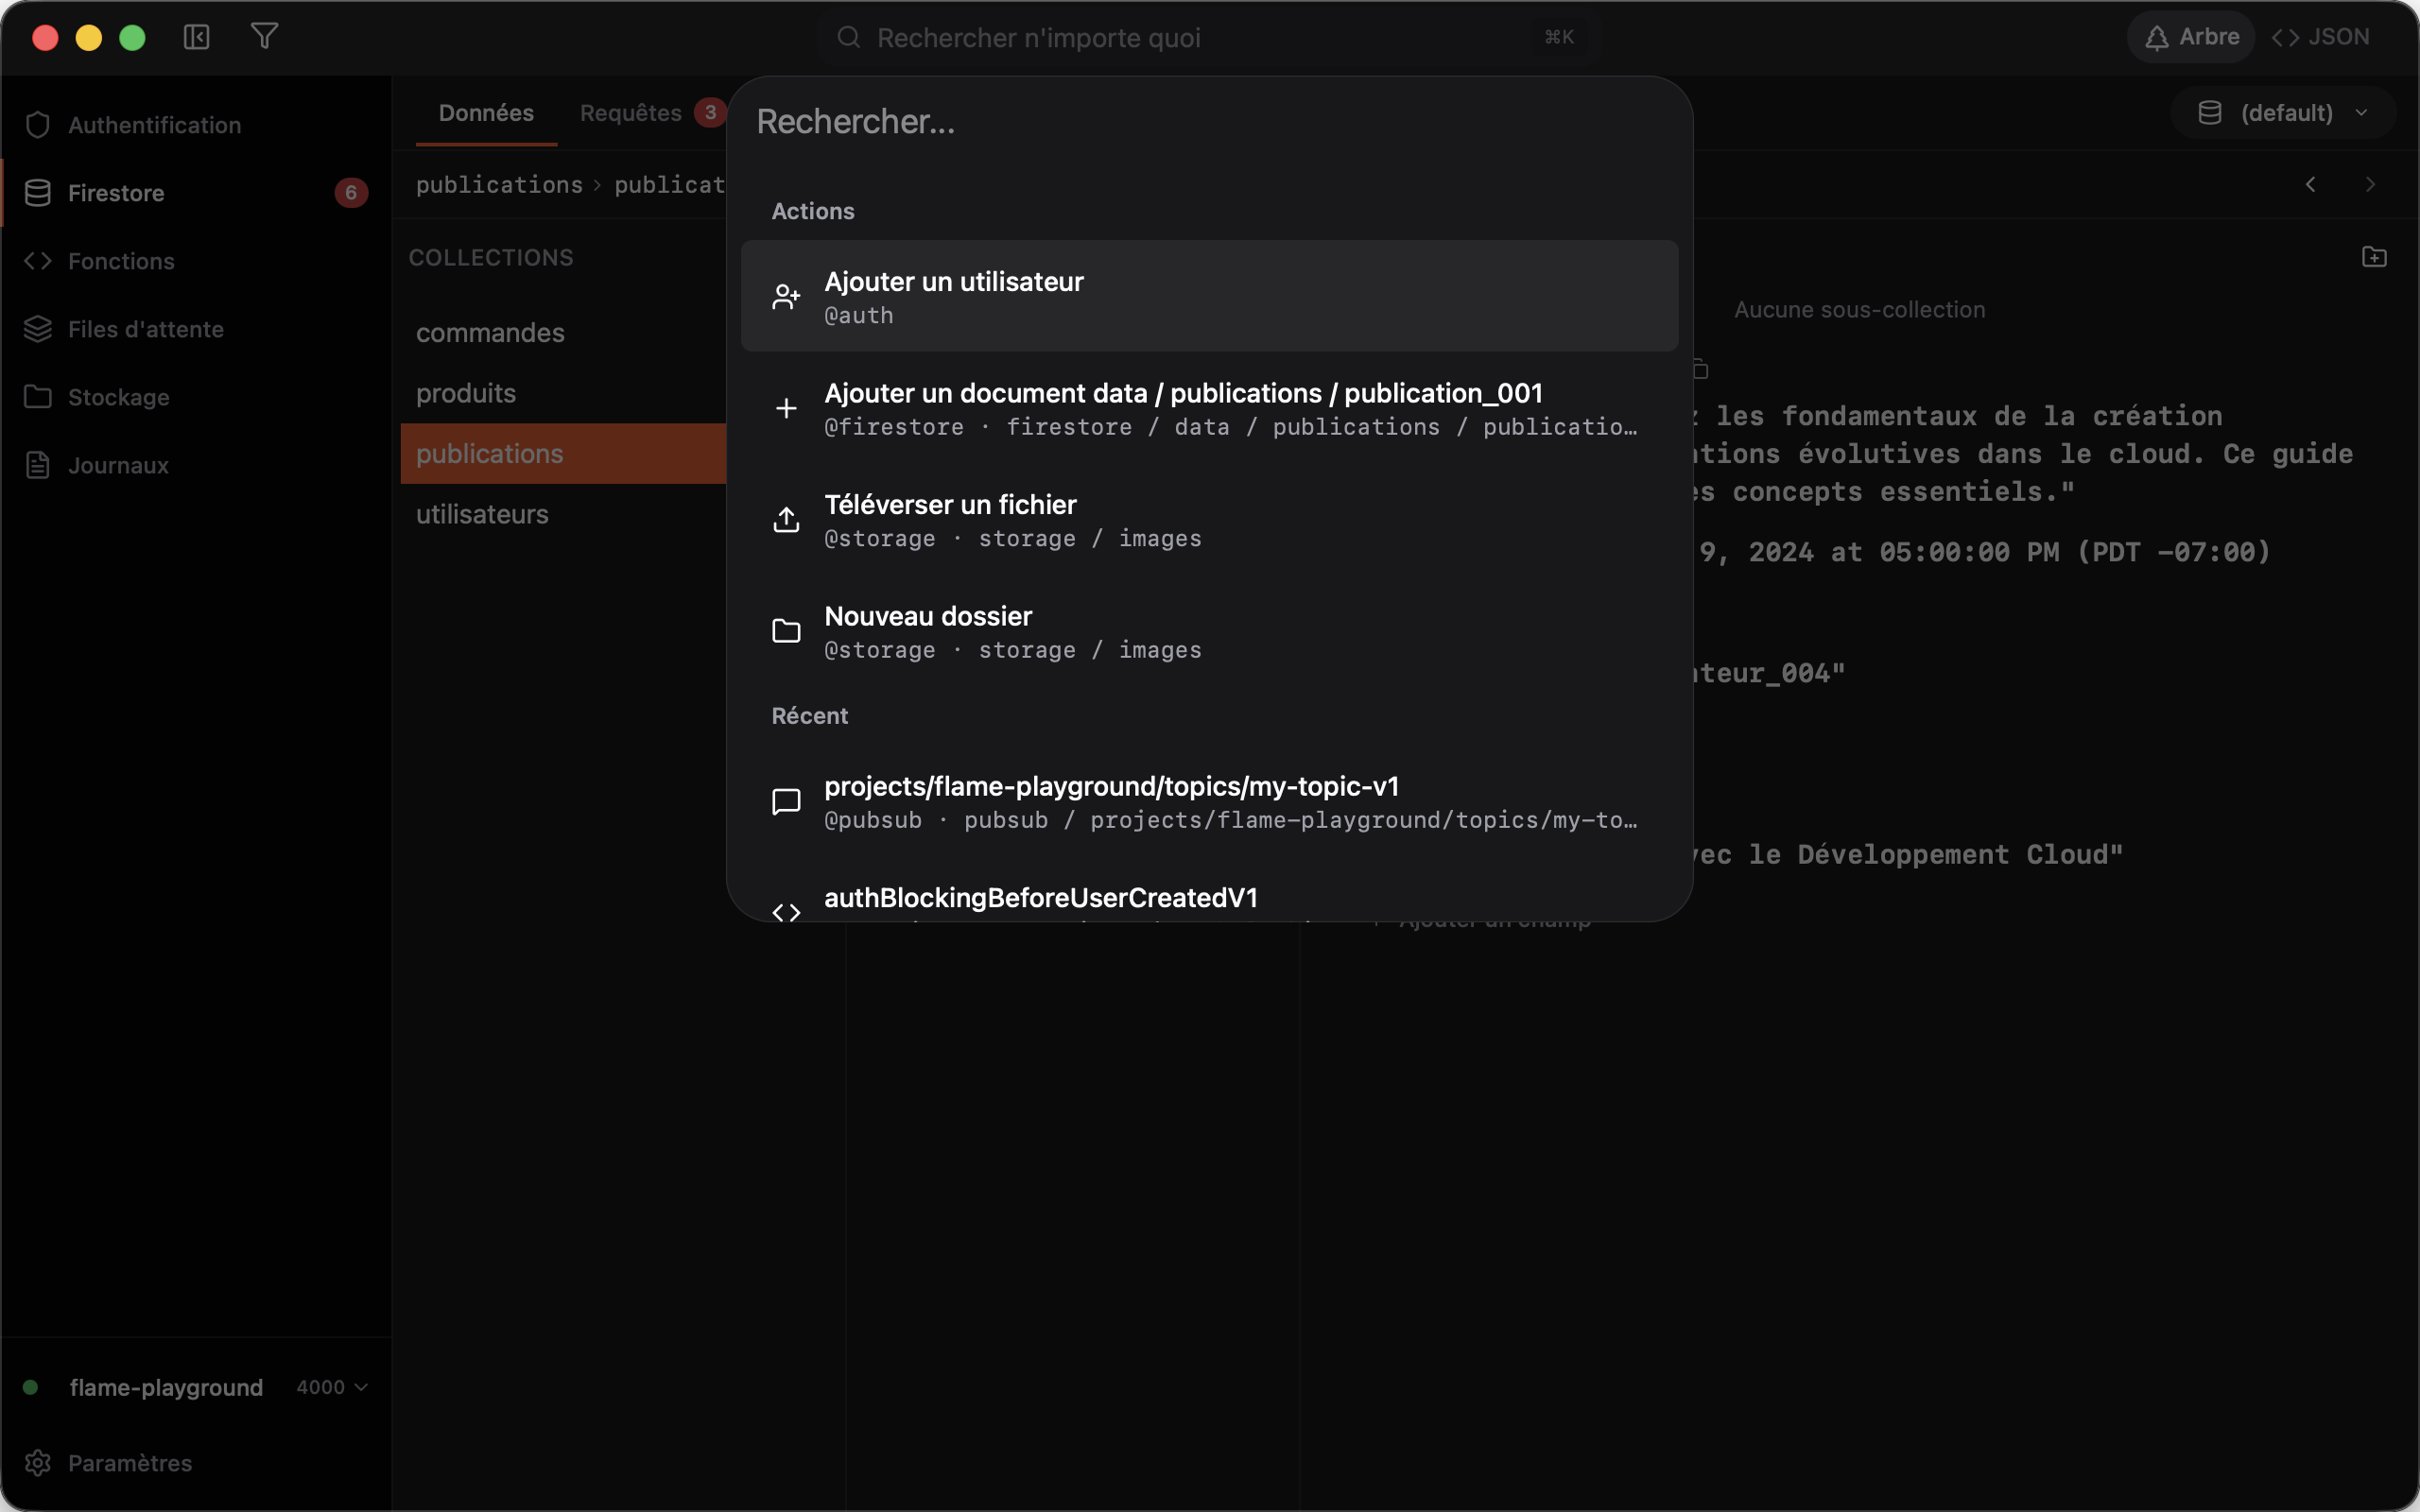Viewport: 2420px width, 1512px height.
Task: Click the add subcollection folder-plus icon
Action: point(2374,257)
